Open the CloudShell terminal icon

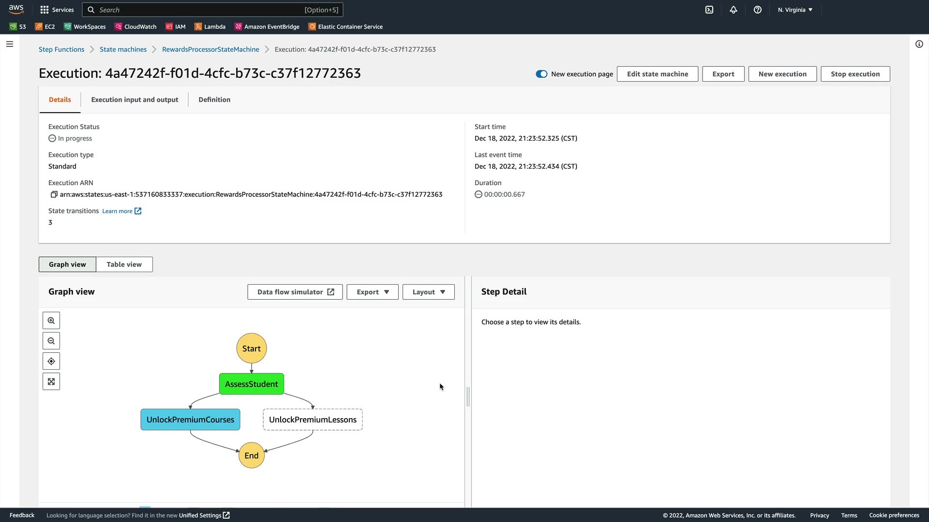tap(709, 10)
